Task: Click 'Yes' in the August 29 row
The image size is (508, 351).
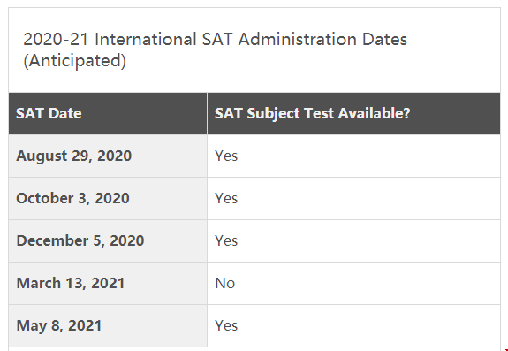Action: (x=226, y=156)
